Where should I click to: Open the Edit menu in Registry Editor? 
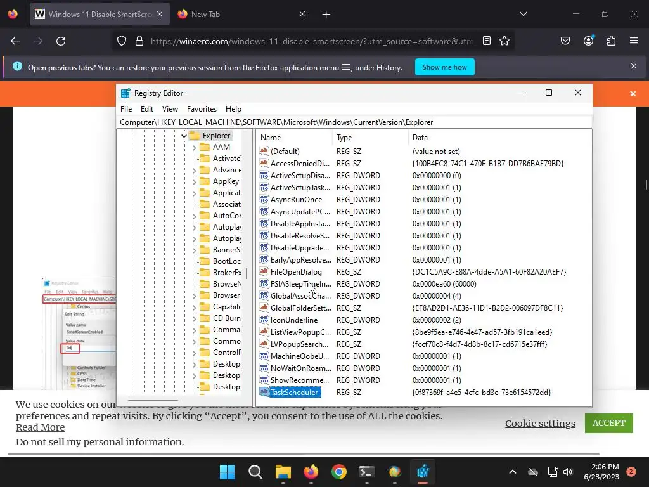(x=147, y=109)
